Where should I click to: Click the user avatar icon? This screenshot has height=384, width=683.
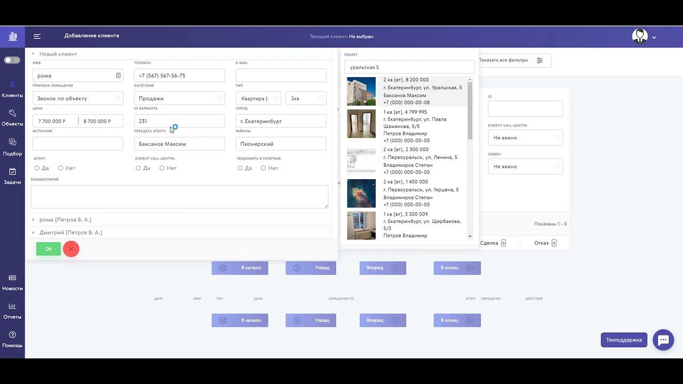[640, 36]
